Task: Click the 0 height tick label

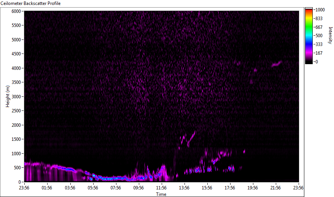Action: click(20, 182)
